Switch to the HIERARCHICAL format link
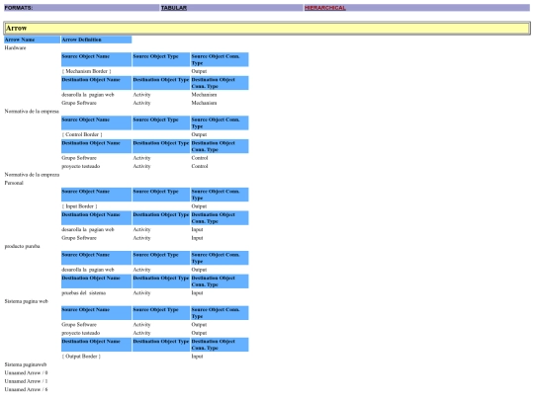534x400 pixels. (x=325, y=8)
